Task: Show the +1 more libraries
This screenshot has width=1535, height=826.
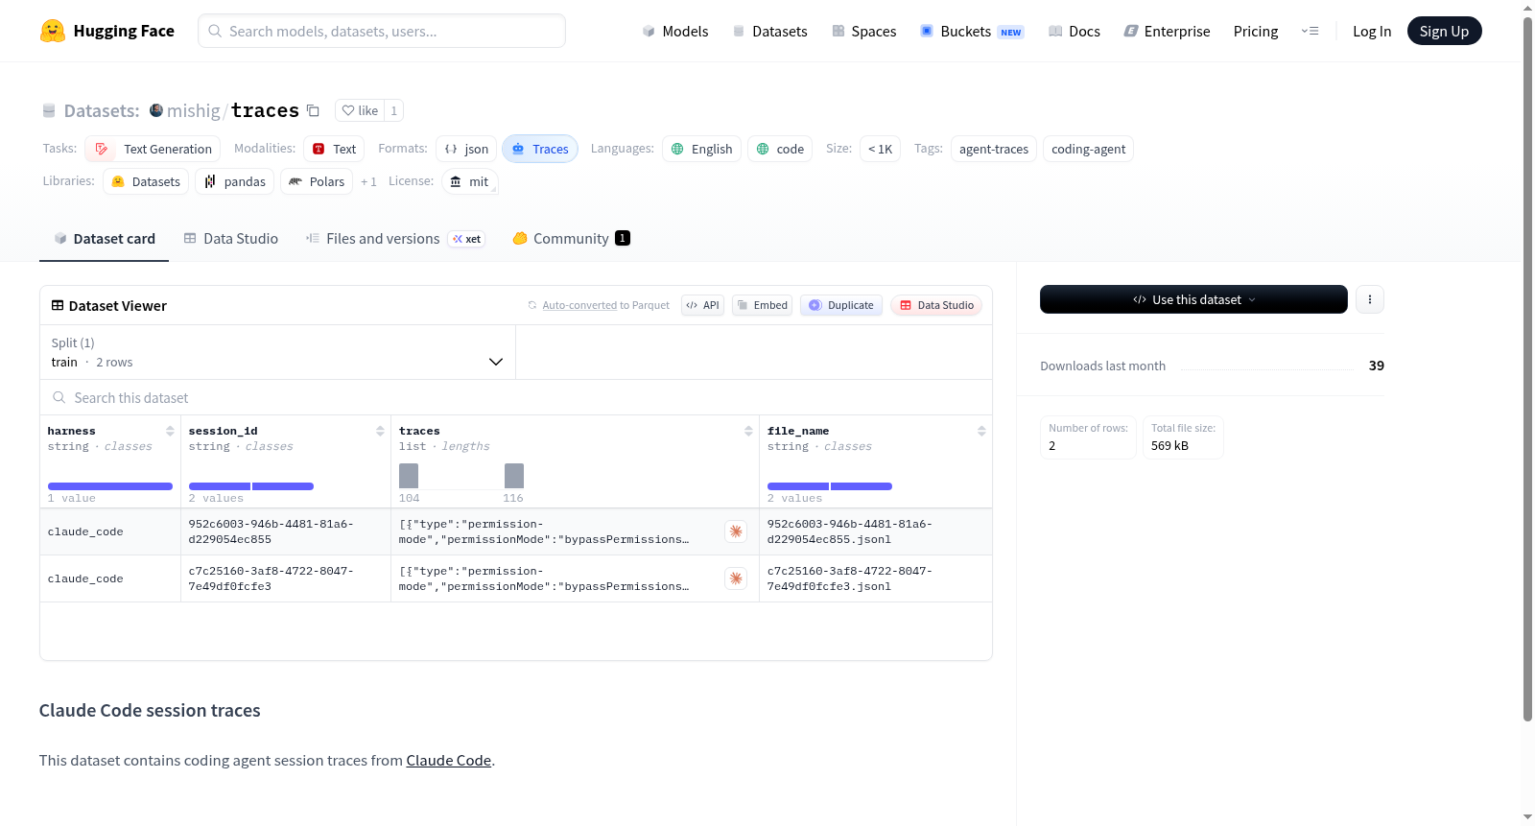Action: tap(368, 181)
